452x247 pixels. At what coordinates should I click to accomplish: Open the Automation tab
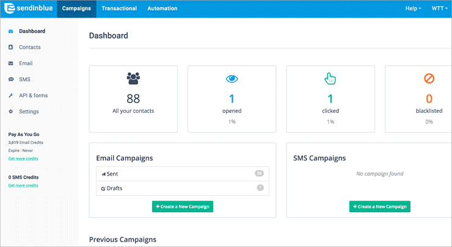(162, 9)
